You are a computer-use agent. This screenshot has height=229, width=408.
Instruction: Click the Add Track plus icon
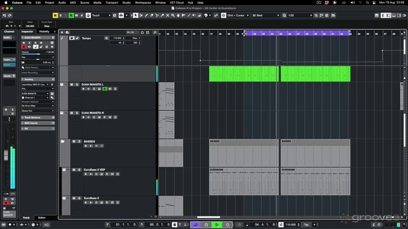click(x=62, y=32)
